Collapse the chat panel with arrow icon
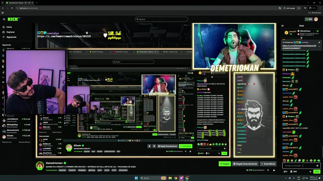 click(x=283, y=26)
